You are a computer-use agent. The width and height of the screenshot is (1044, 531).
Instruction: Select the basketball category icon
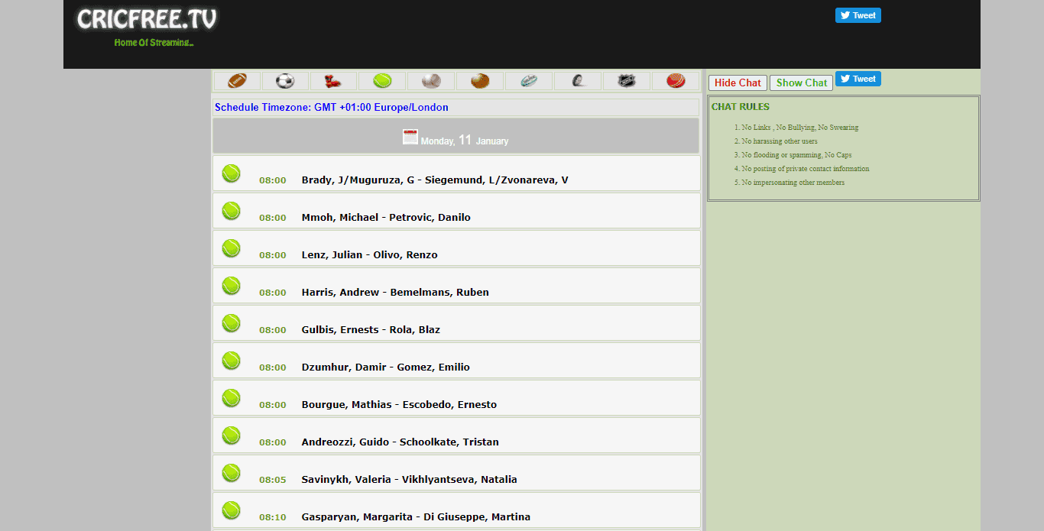coord(480,81)
